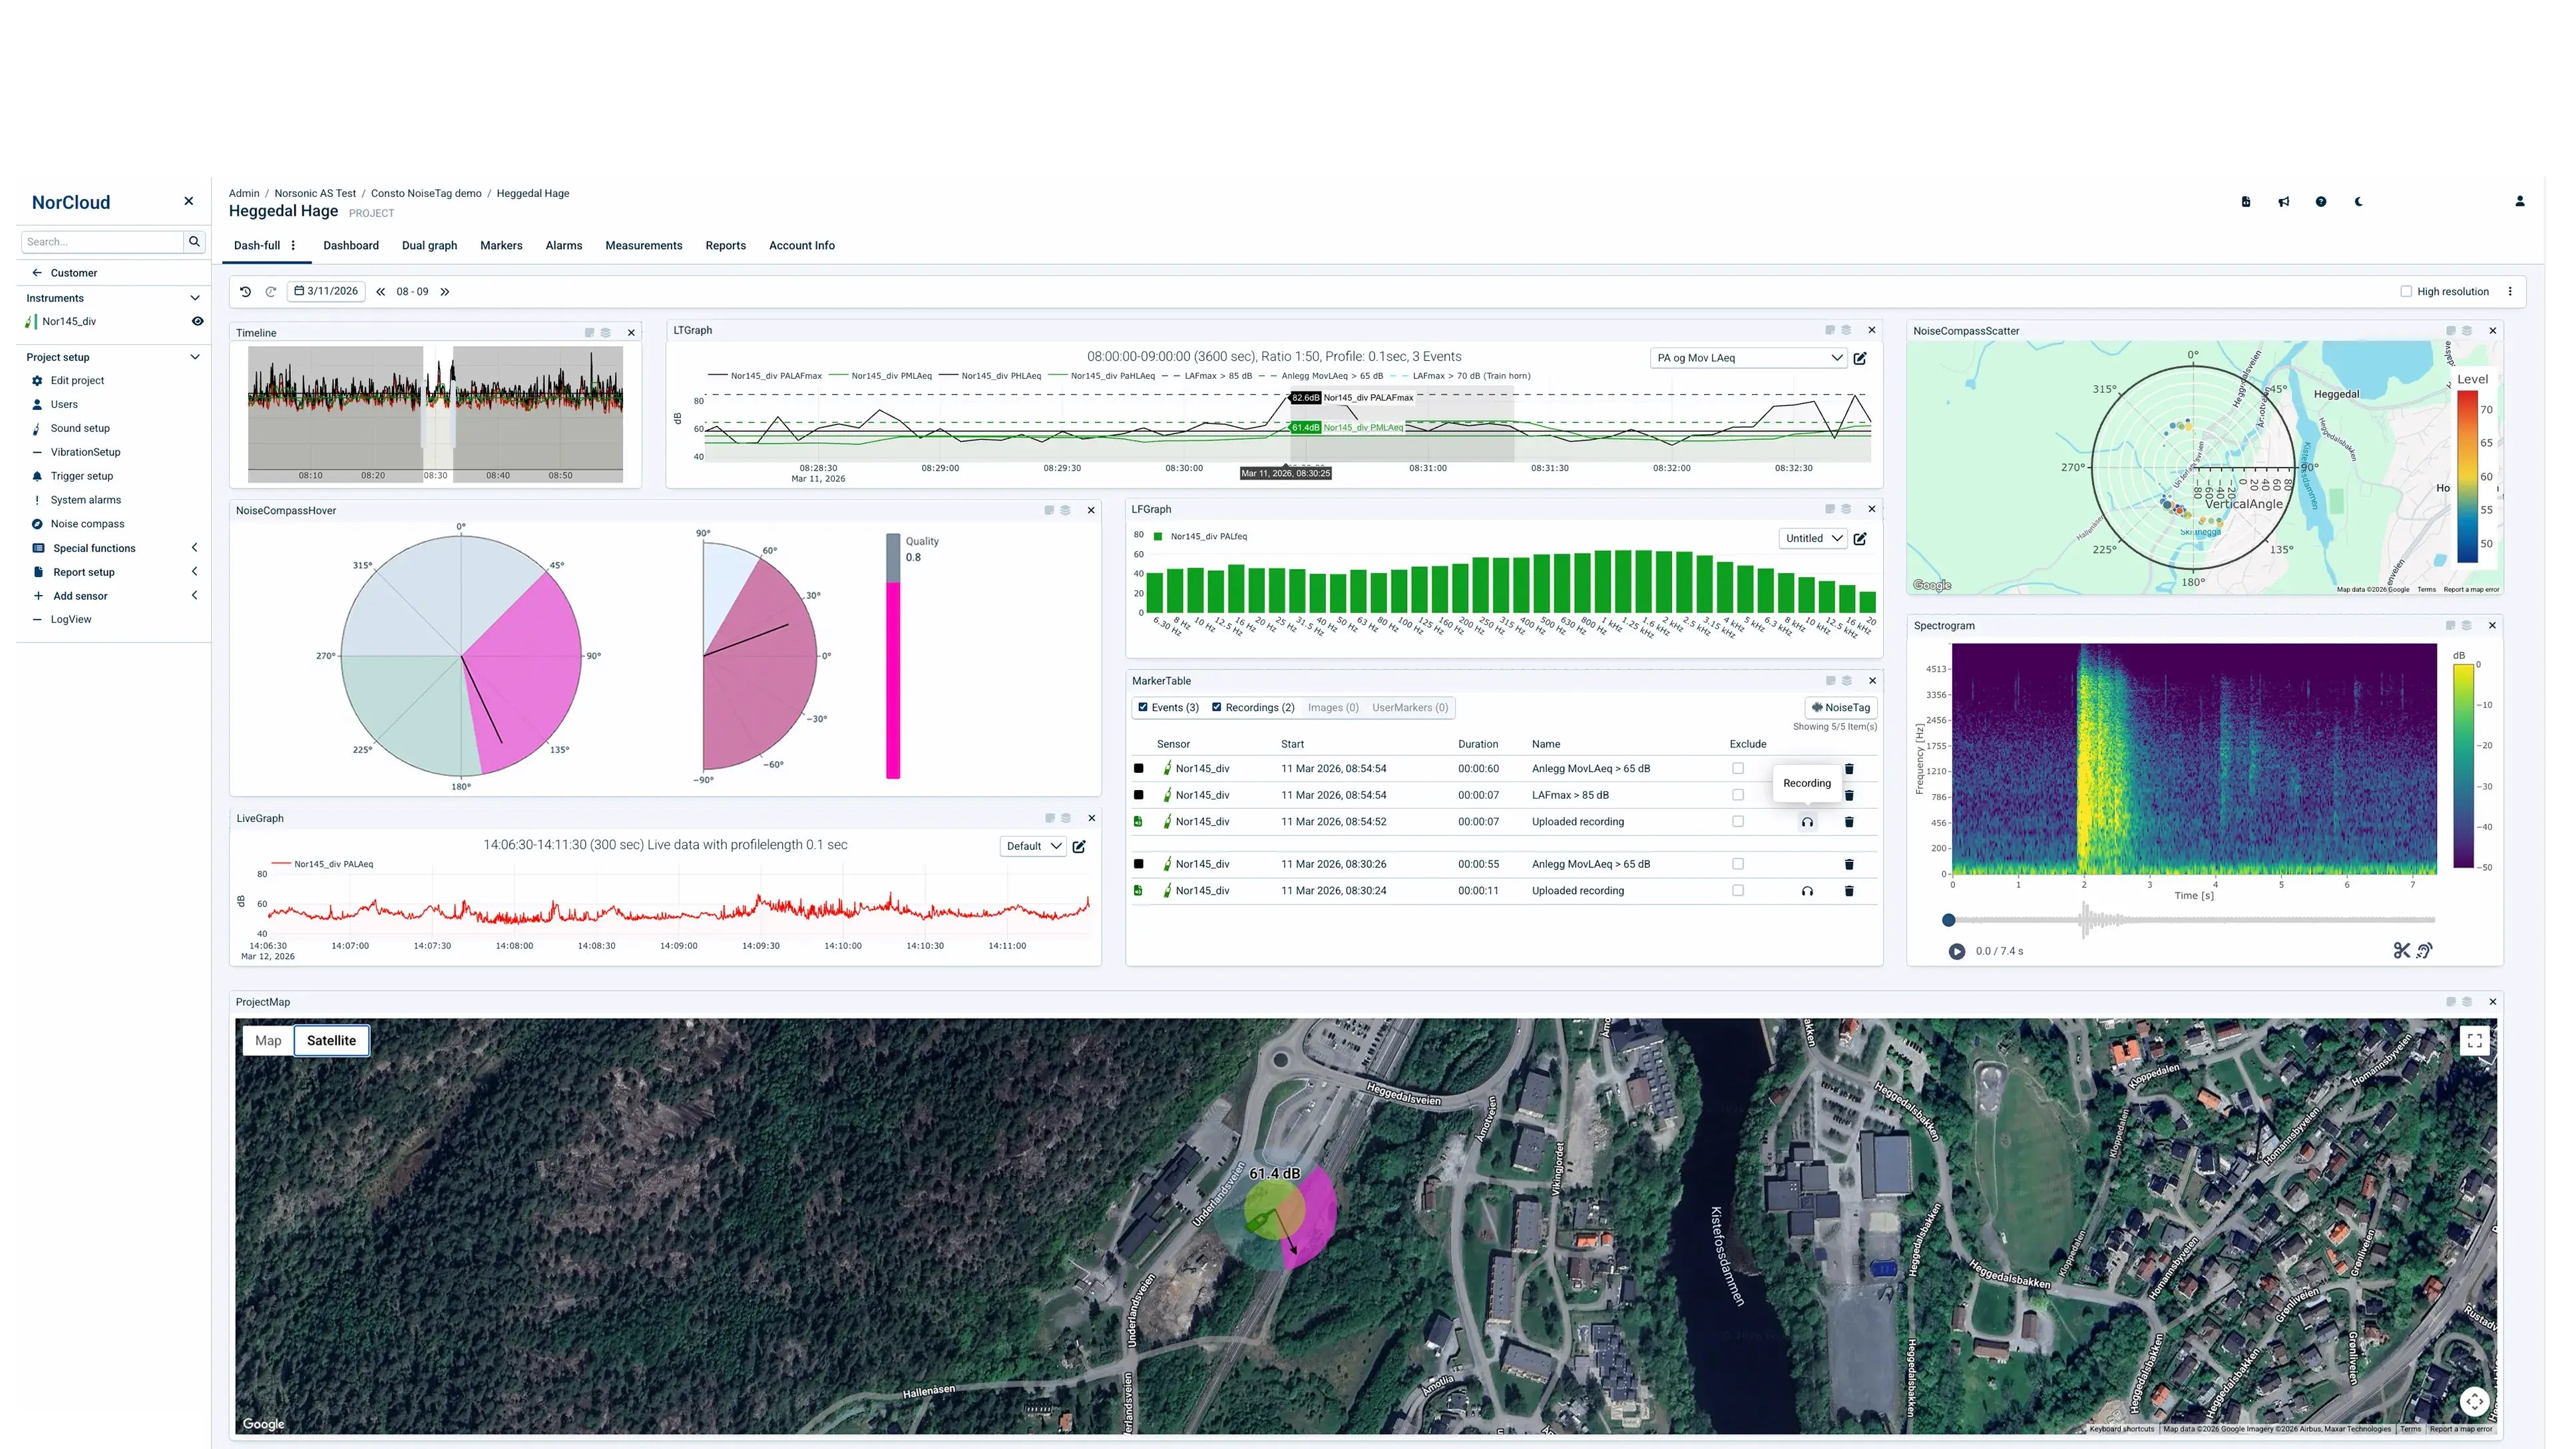Click the sidebar Search field

pos(102,241)
